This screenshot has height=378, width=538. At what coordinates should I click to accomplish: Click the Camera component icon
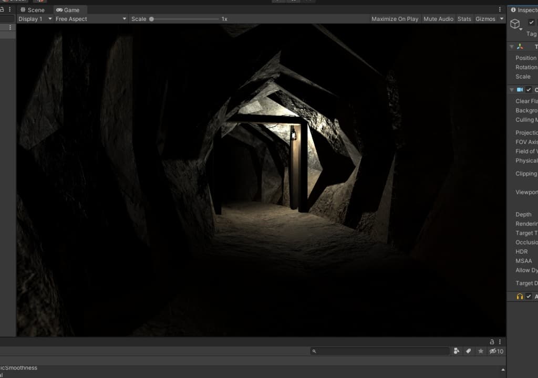point(520,90)
